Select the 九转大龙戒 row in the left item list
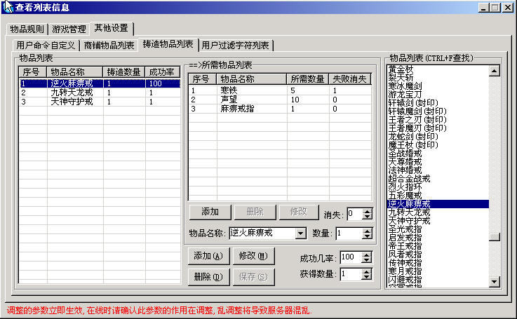The width and height of the screenshot is (517, 319). click(71, 92)
